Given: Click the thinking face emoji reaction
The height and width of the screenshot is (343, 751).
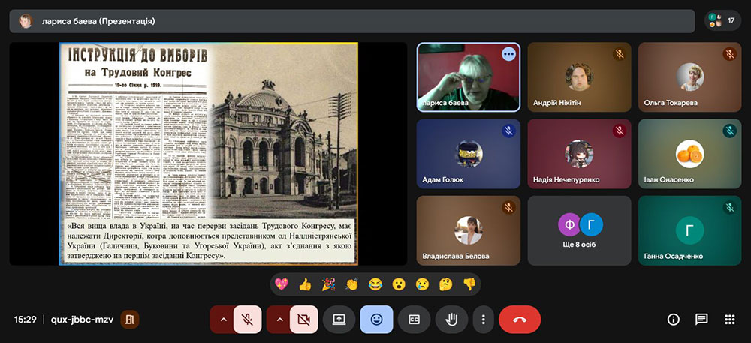Looking at the screenshot, I should tap(445, 284).
